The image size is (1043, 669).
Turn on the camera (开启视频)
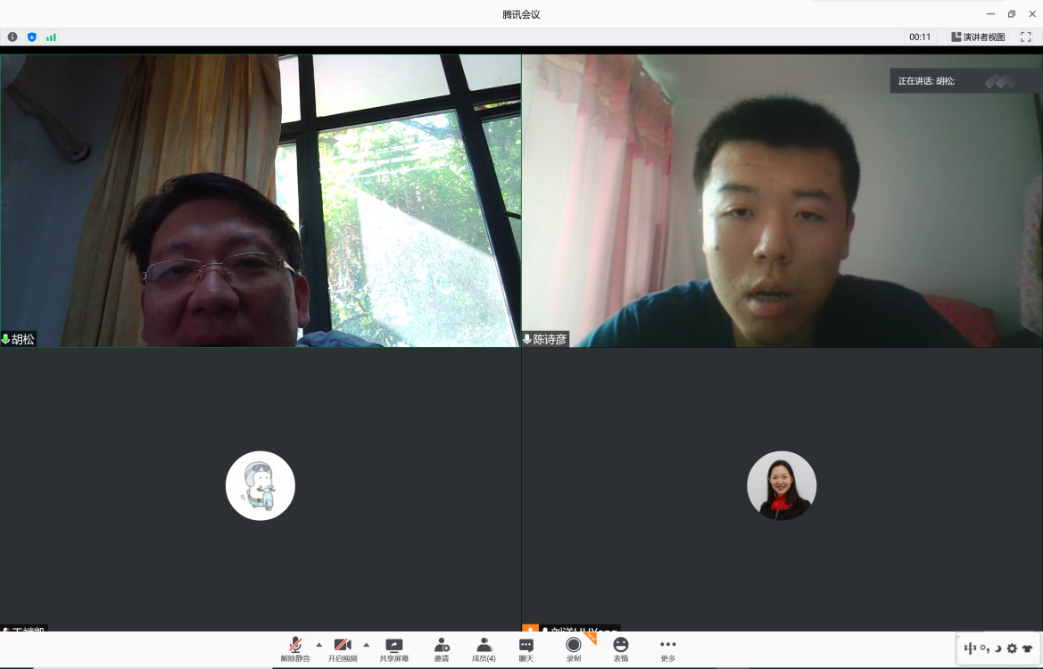(x=343, y=649)
